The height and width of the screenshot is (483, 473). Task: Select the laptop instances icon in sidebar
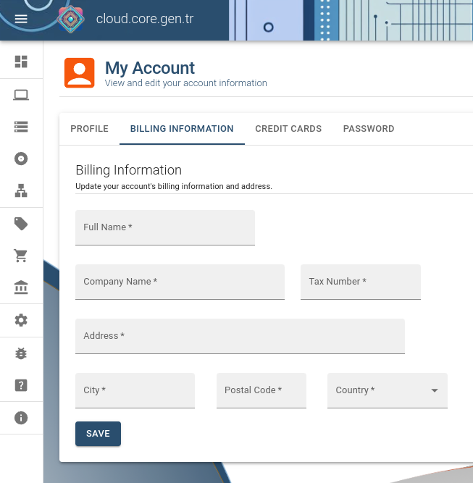pos(21,95)
